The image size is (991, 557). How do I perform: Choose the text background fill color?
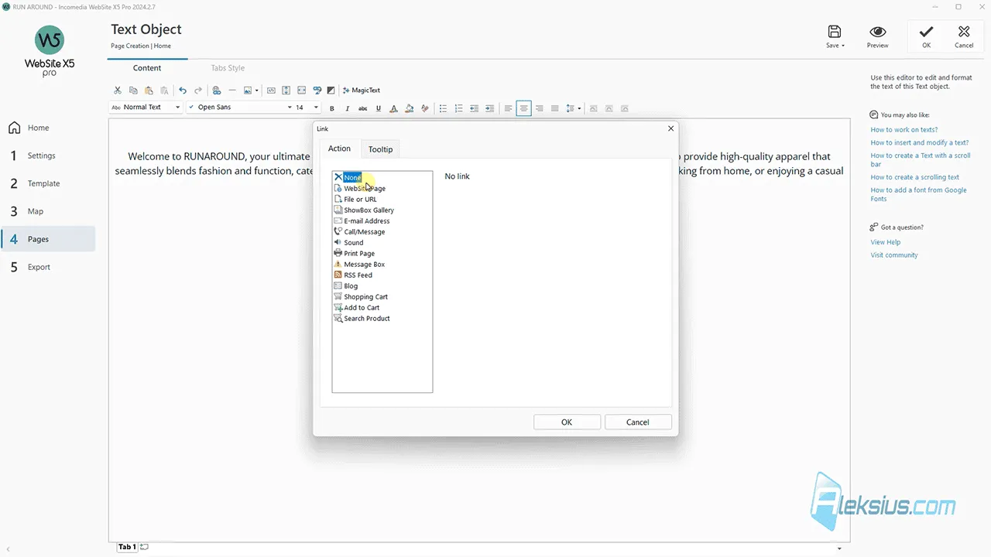[410, 108]
